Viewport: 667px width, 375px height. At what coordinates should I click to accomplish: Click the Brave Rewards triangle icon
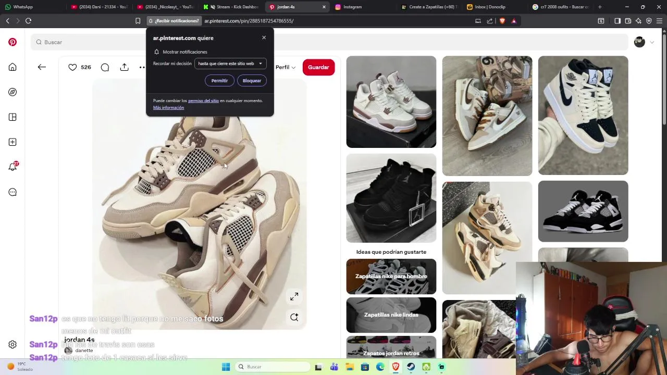click(x=514, y=21)
